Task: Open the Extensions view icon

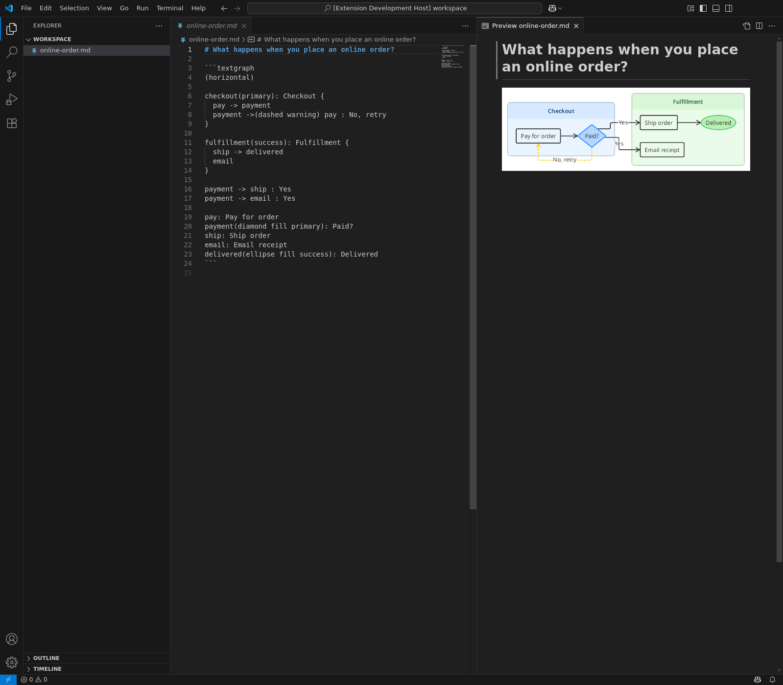Action: tap(12, 123)
